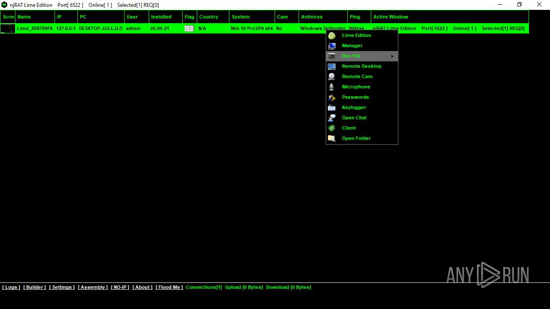
Task: Sort by Country column header
Action: tap(214, 17)
